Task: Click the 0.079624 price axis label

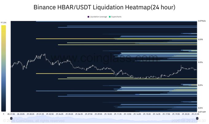Action: 202,21
